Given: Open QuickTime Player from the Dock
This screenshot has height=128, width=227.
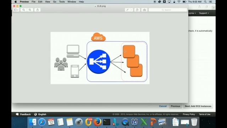Looking at the screenshot, I should coord(125,122).
